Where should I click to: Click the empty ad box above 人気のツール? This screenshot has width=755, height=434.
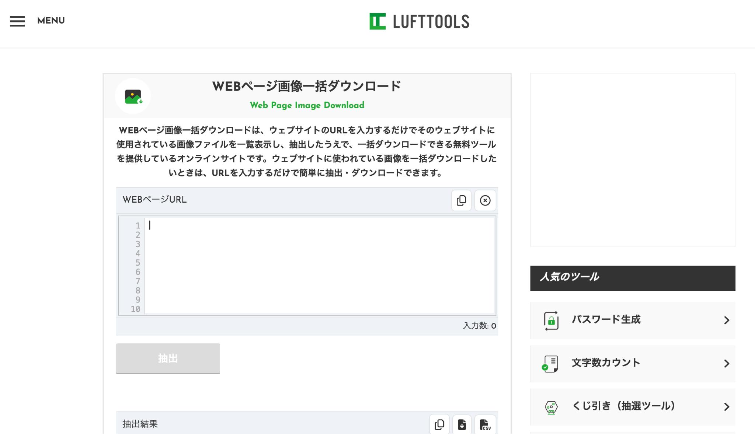633,160
